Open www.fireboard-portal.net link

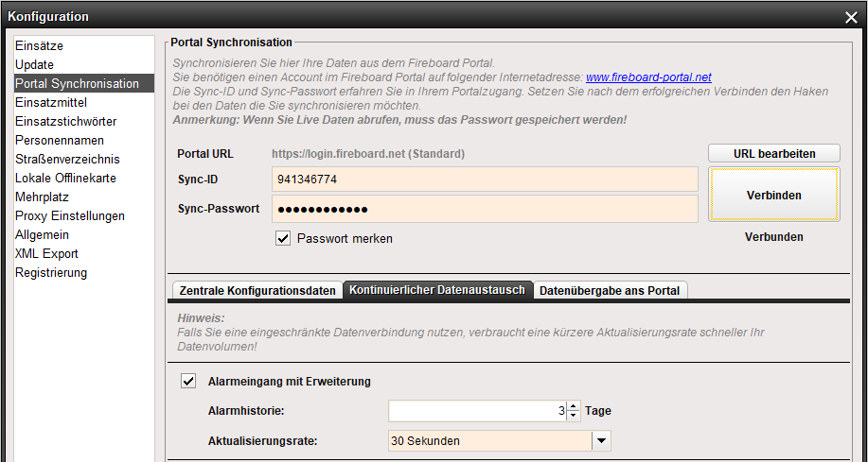(x=648, y=77)
